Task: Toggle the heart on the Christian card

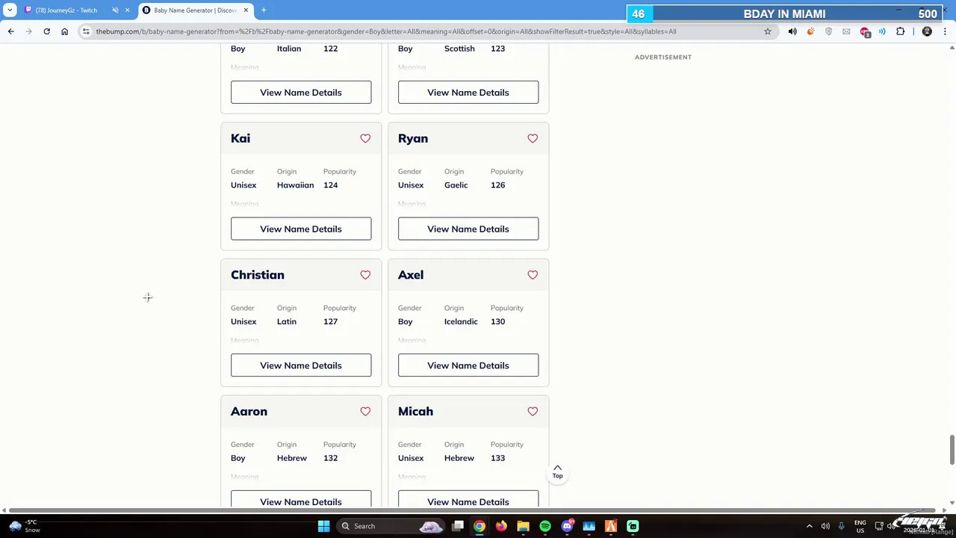Action: coord(365,275)
